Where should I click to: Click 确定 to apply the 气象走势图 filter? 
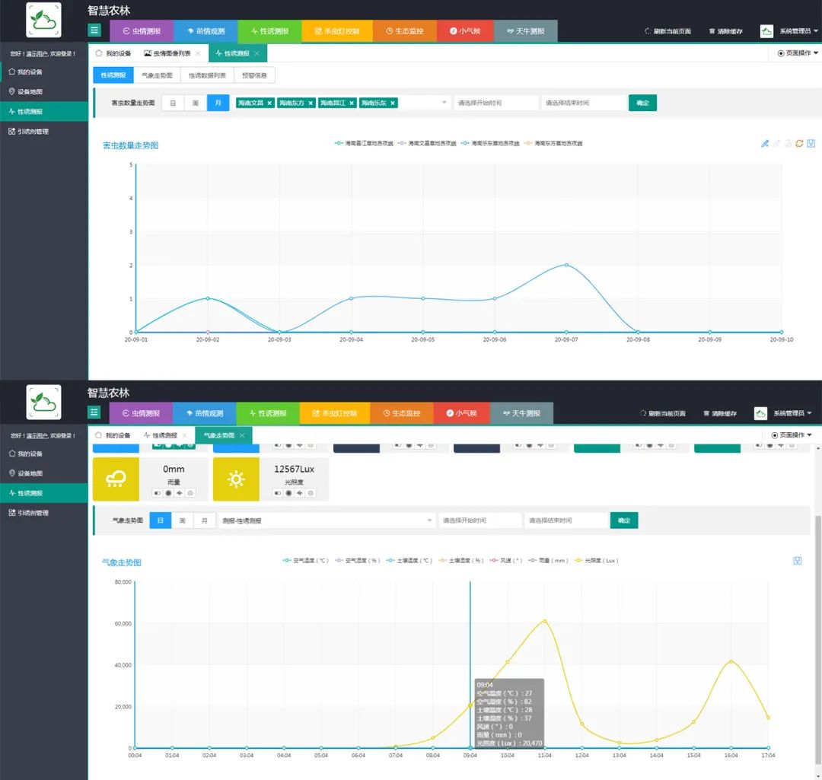(x=624, y=521)
